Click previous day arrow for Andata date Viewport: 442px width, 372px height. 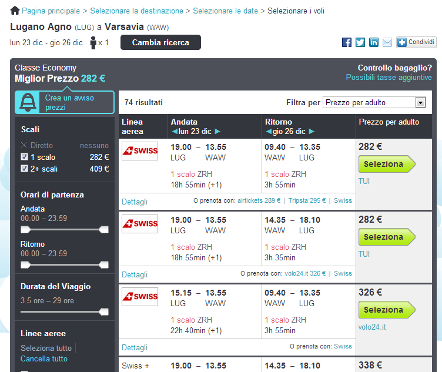[175, 132]
